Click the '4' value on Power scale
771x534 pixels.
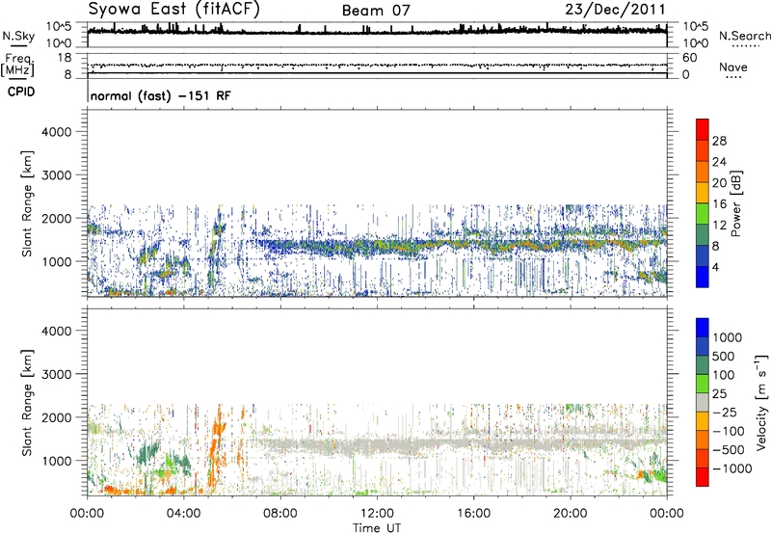tap(715, 268)
